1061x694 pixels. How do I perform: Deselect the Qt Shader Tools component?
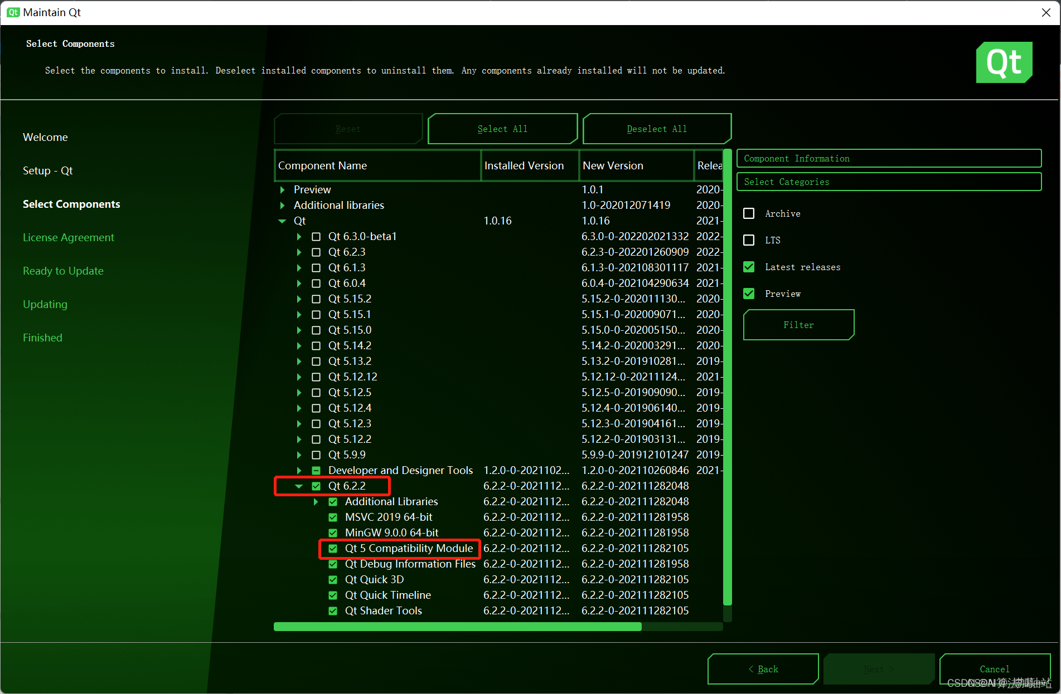333,610
